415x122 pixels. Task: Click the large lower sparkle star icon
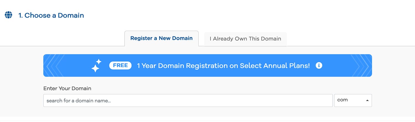[95, 68]
